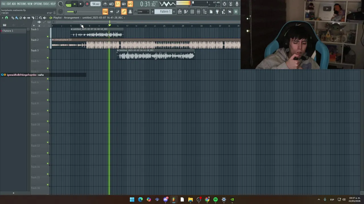Screen dimensions: 364x204
Task: Toggle multilink to controllers
Action: 124,12
